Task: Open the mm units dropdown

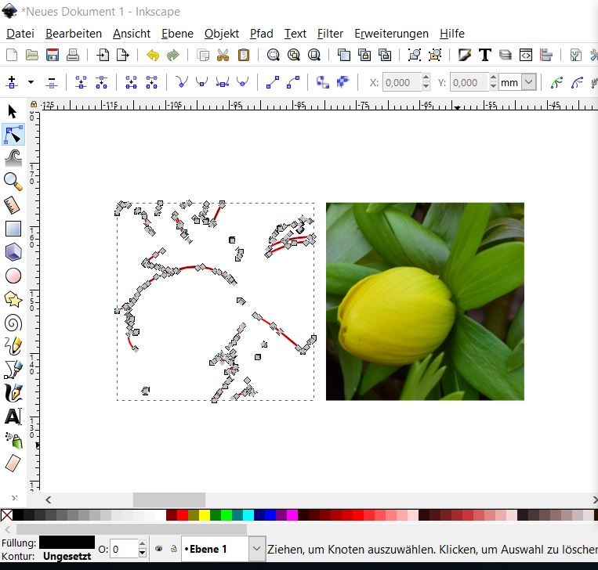Action: pos(528,82)
